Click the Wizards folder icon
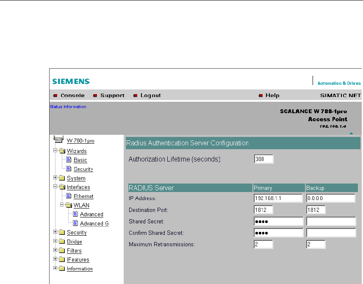 coord(62,151)
